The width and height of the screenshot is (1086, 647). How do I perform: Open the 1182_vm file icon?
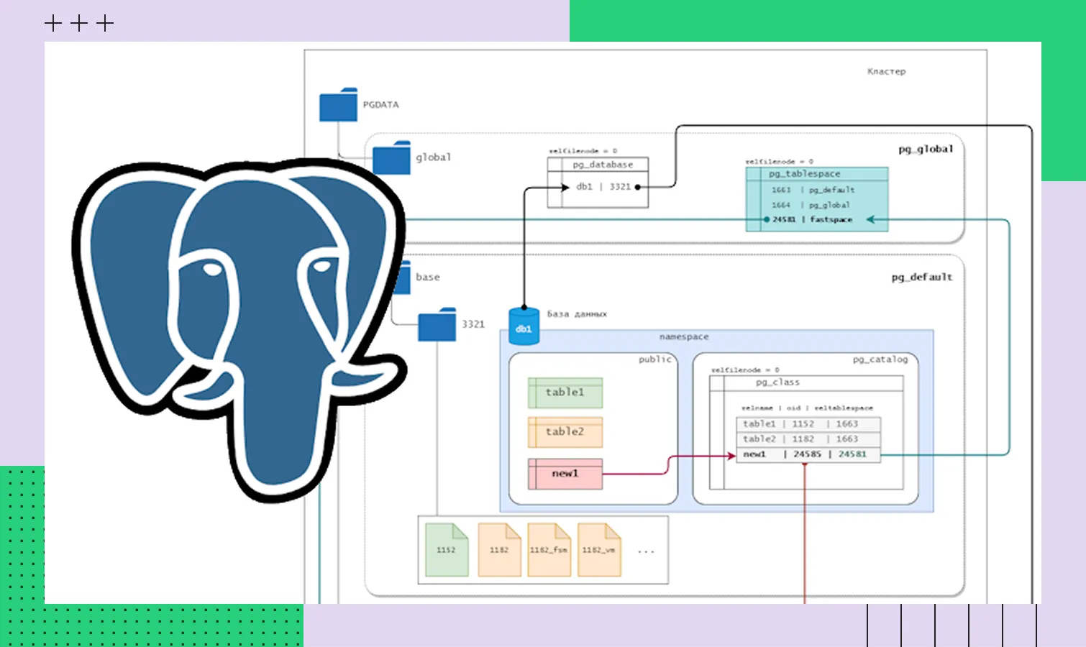click(x=599, y=550)
